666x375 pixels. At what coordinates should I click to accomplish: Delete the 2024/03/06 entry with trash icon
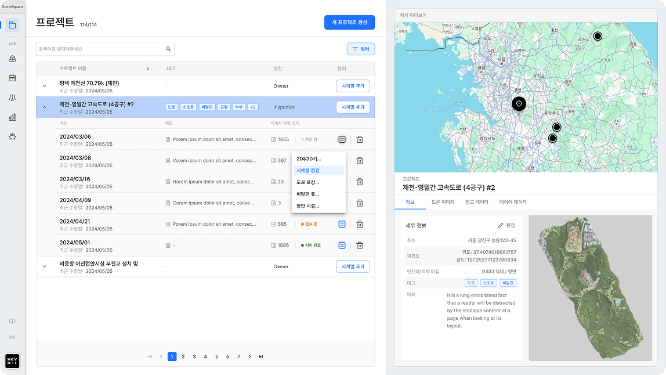point(360,139)
